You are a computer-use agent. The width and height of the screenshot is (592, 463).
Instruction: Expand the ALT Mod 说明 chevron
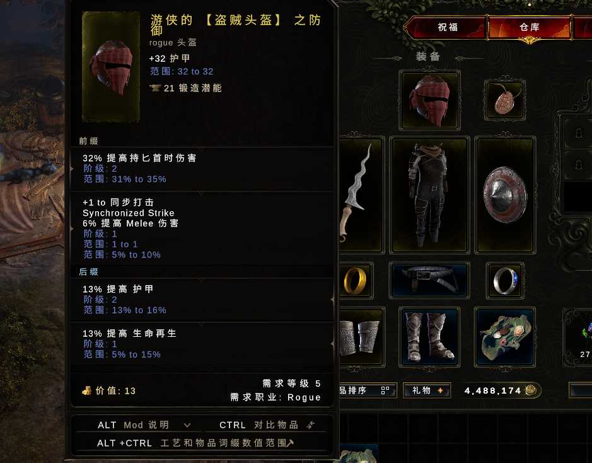click(187, 425)
